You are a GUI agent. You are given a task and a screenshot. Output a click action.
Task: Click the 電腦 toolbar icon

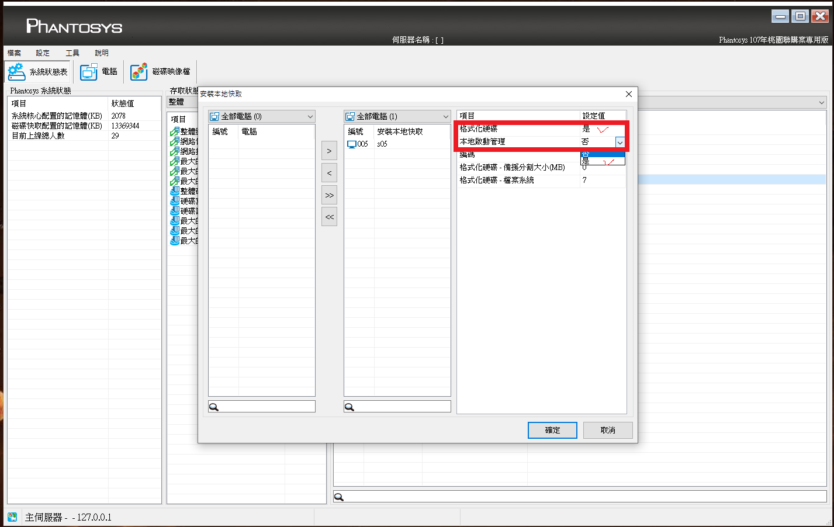tap(89, 72)
